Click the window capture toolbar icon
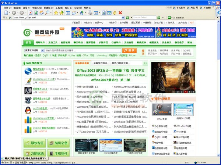This screenshot has width=221, height=165. pos(96,13)
